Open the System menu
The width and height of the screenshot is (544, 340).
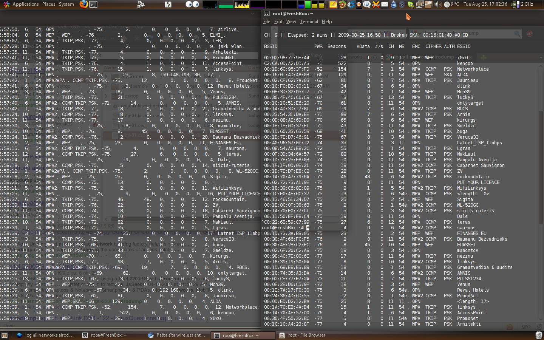point(66,4)
